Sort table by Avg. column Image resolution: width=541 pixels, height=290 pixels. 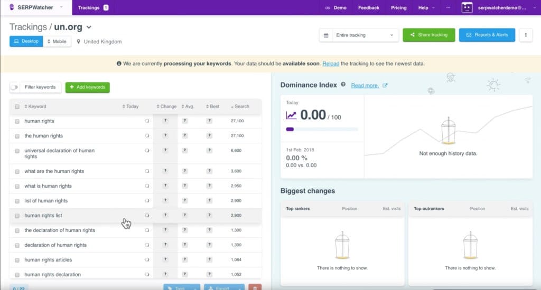coord(188,107)
